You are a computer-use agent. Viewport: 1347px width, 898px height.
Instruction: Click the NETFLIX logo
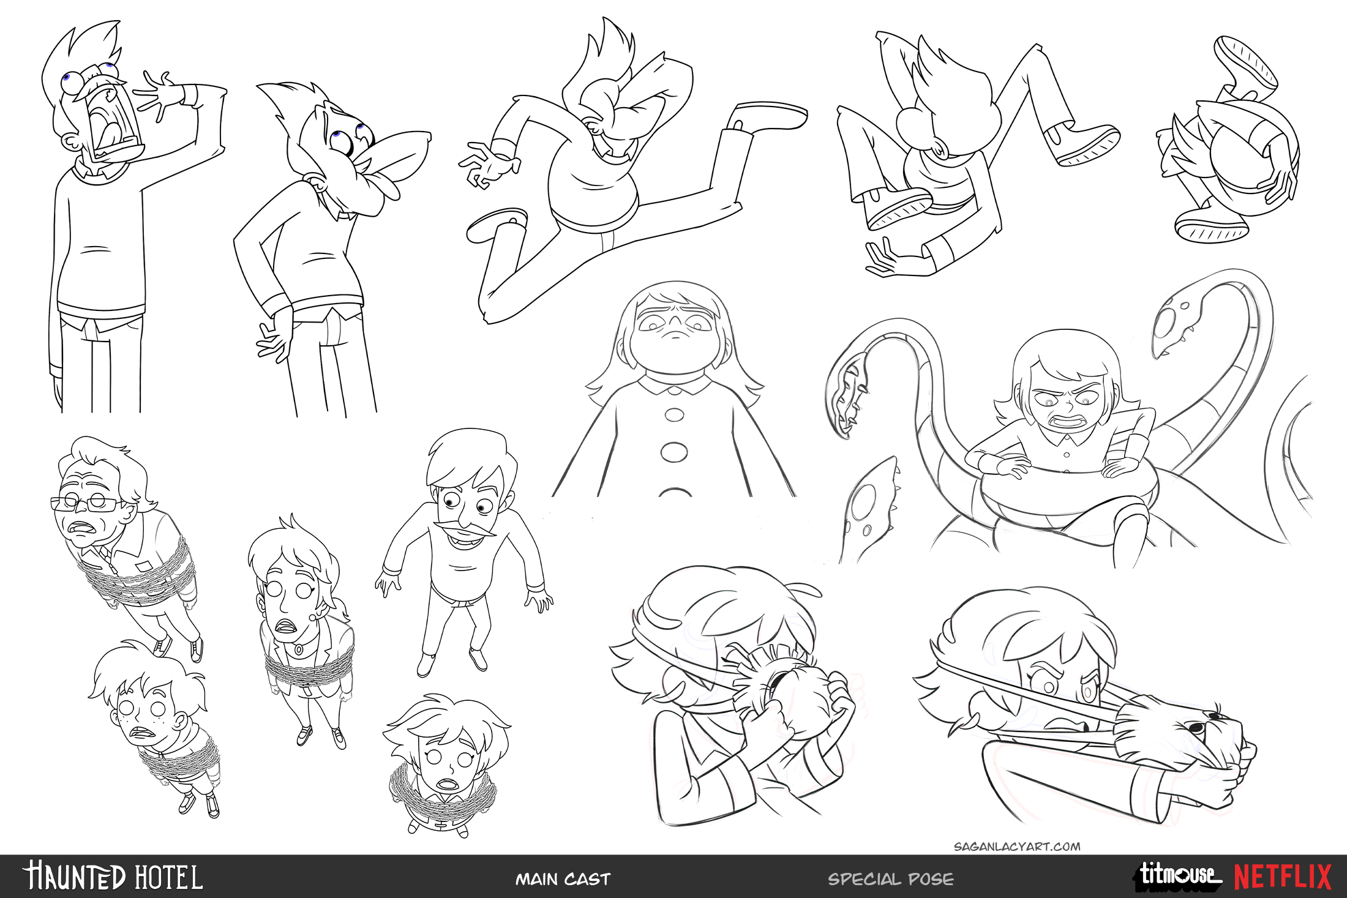(x=1283, y=877)
